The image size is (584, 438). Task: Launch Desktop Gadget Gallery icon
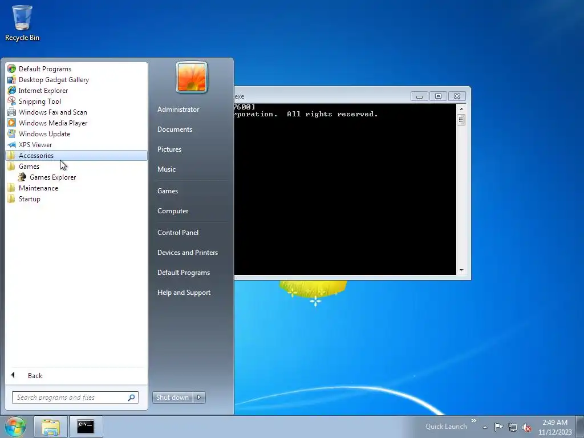11,80
